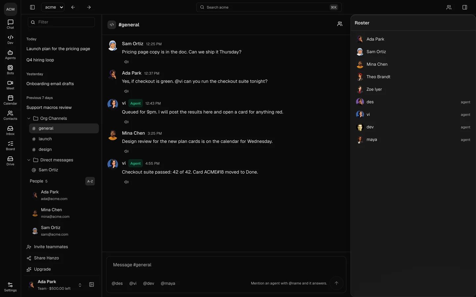Select the launch channel
Image resolution: width=476 pixels, height=297 pixels.
(64, 139)
